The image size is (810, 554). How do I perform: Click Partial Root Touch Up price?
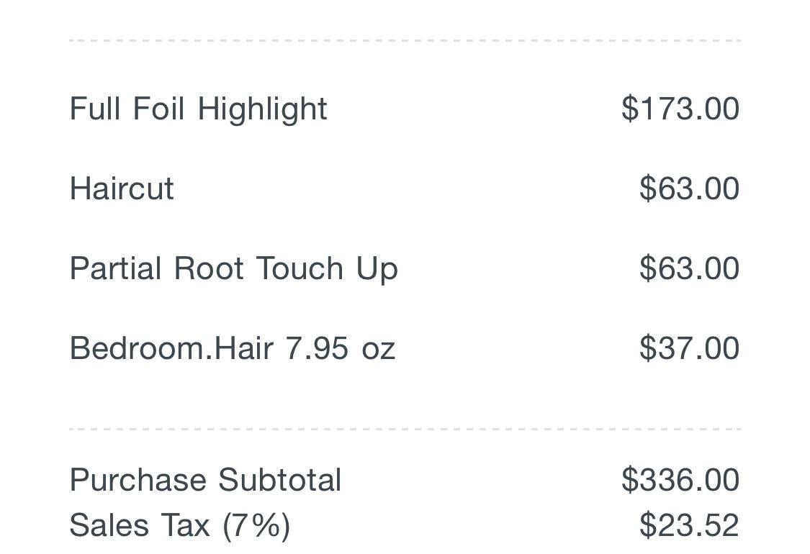coord(690,268)
